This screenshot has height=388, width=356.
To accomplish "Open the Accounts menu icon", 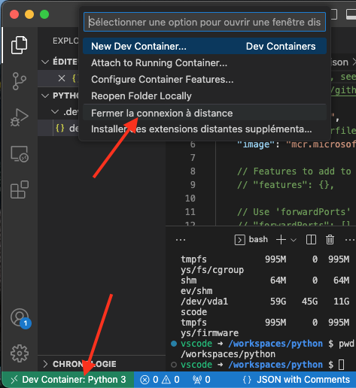I will coord(20,318).
